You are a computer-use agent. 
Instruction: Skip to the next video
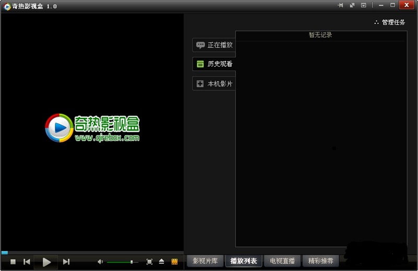[66, 262]
